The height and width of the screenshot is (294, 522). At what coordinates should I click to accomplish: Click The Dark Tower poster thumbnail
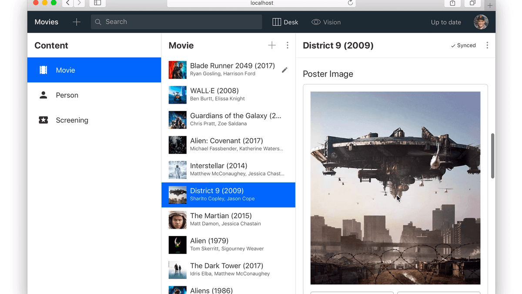tap(177, 270)
